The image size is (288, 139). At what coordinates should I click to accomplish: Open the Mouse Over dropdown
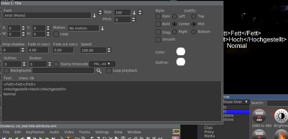point(235,102)
